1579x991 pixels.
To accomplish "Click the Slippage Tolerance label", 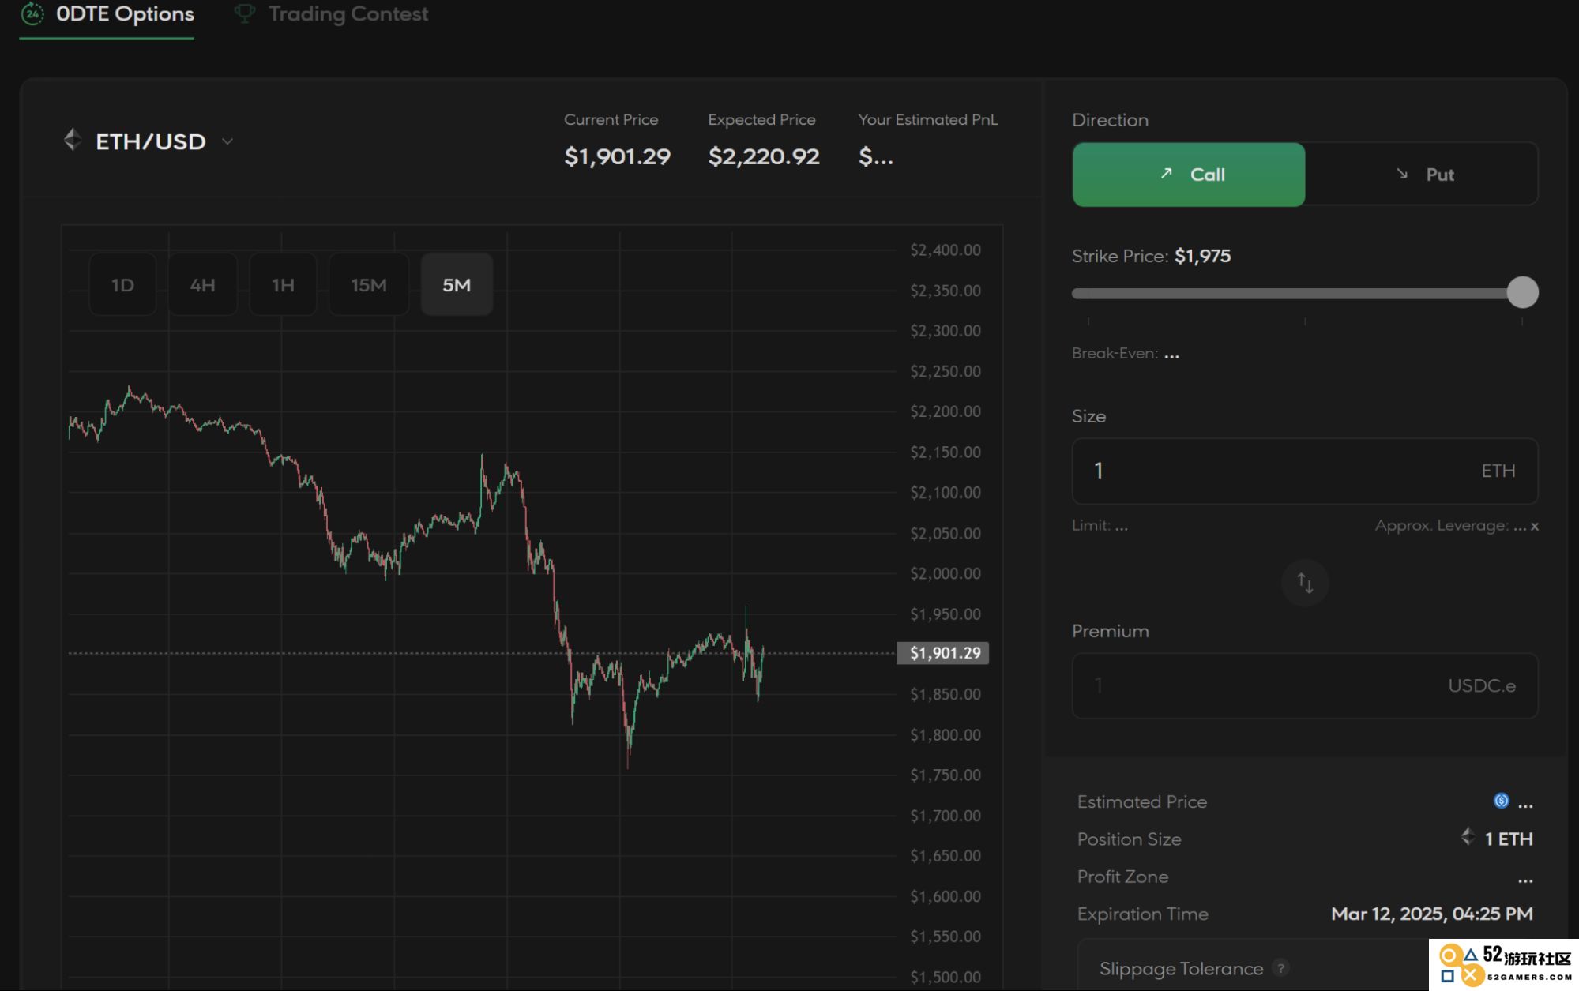I will click(1181, 969).
